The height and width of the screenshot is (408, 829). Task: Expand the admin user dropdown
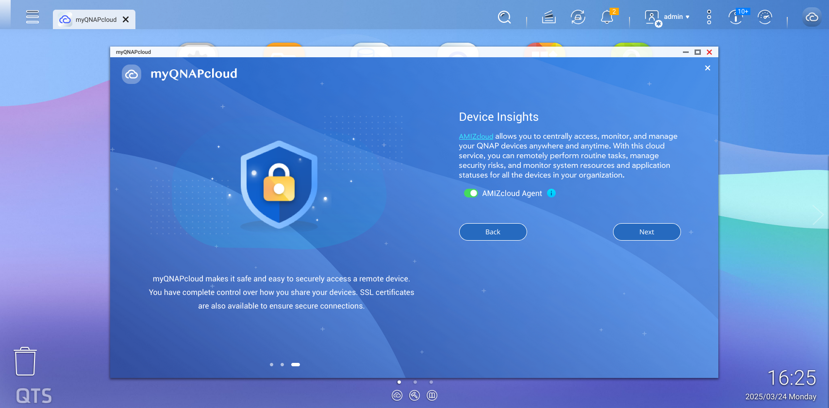(677, 16)
